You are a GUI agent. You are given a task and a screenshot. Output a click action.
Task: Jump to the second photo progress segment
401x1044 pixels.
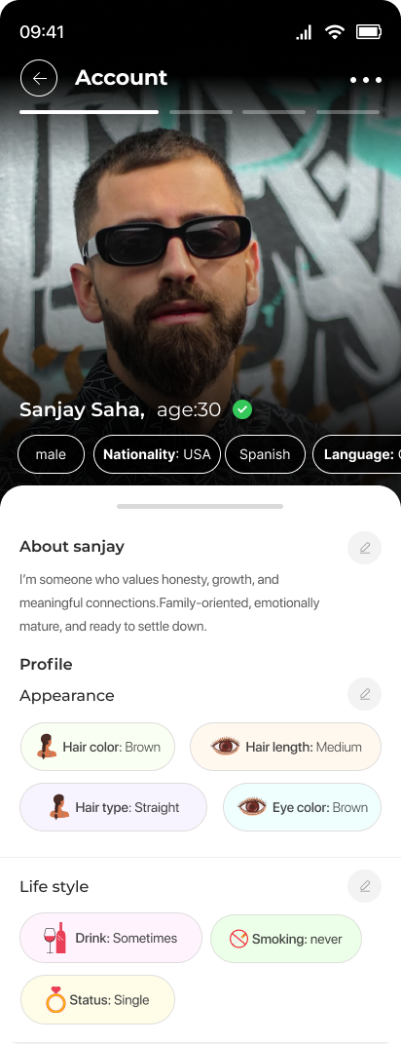coord(200,112)
